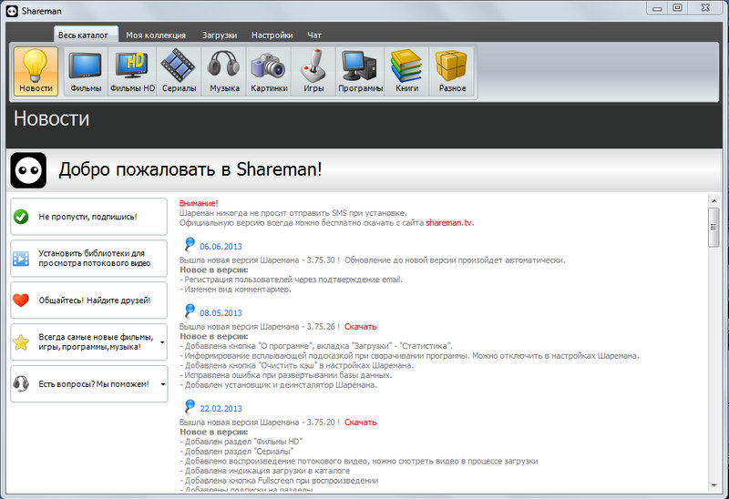Open the Чат tab

tap(314, 35)
